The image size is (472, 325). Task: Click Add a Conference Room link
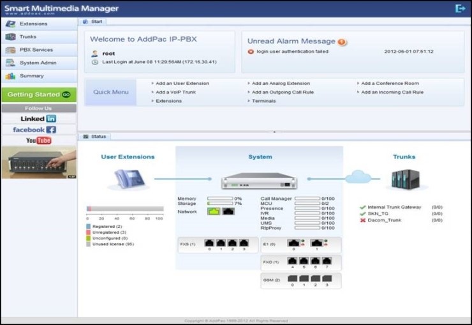(x=390, y=84)
